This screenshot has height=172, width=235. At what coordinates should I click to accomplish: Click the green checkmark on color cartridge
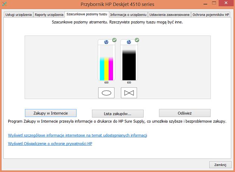click(x=115, y=40)
